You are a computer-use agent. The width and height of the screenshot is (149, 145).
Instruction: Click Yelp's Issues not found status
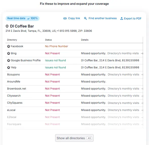point(55,67)
